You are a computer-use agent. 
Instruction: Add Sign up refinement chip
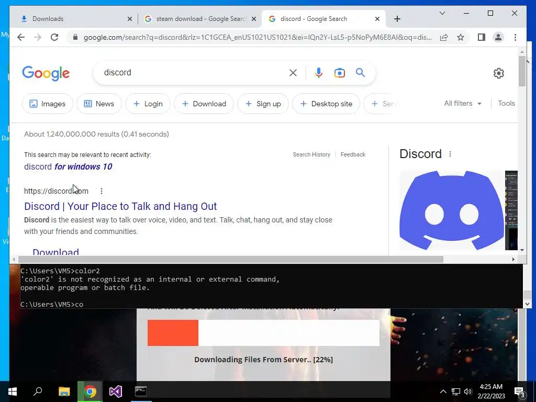pos(263,104)
